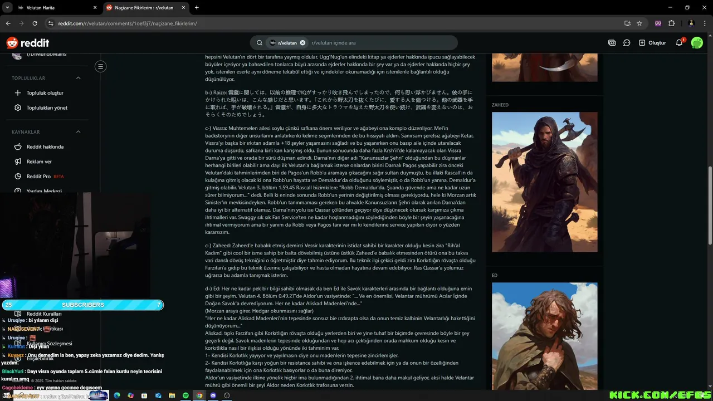The width and height of the screenshot is (713, 401).
Task: Open the 'Reklam ver' link
Action: (39, 162)
